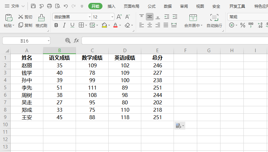Click the 合并居中 (Merge and Center) button

click(x=193, y=21)
